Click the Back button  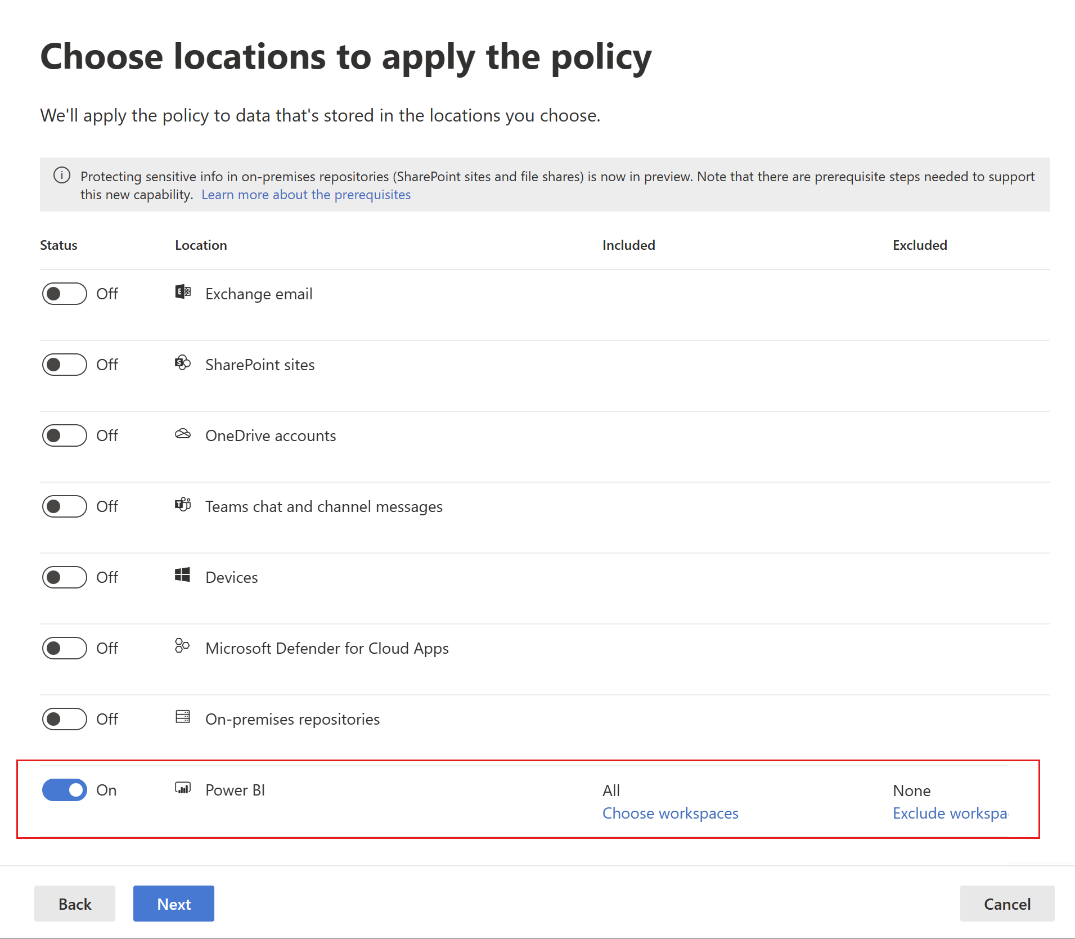coord(75,904)
